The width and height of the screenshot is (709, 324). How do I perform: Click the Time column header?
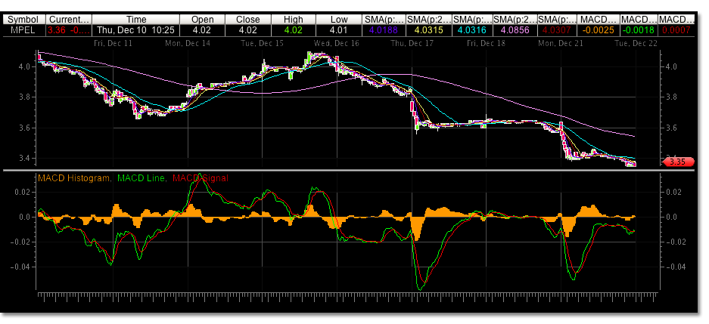click(x=137, y=19)
